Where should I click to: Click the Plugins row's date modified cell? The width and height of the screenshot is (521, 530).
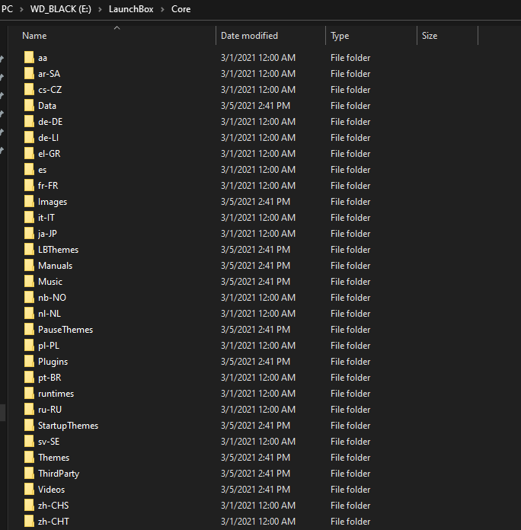tap(255, 362)
